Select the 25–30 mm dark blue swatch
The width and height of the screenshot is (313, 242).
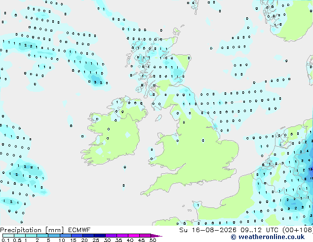[x=100, y=236]
